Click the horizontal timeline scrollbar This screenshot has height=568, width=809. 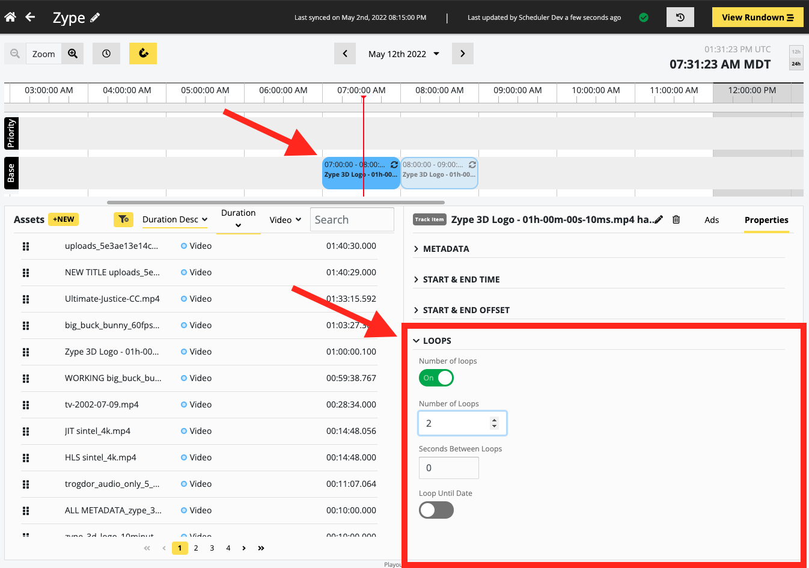pyautogui.click(x=276, y=203)
